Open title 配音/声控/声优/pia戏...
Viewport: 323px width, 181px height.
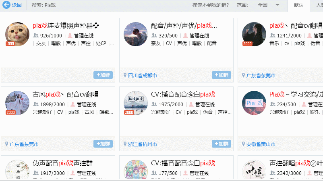click(184, 25)
